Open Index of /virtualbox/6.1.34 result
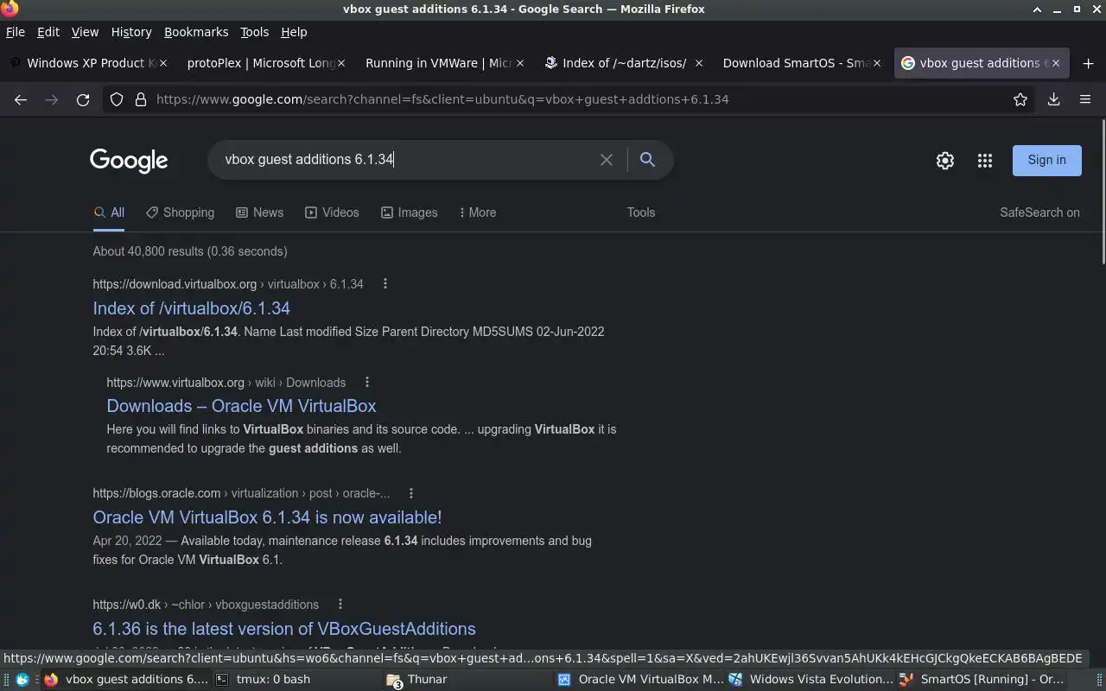Image resolution: width=1106 pixels, height=691 pixels. pyautogui.click(x=191, y=308)
